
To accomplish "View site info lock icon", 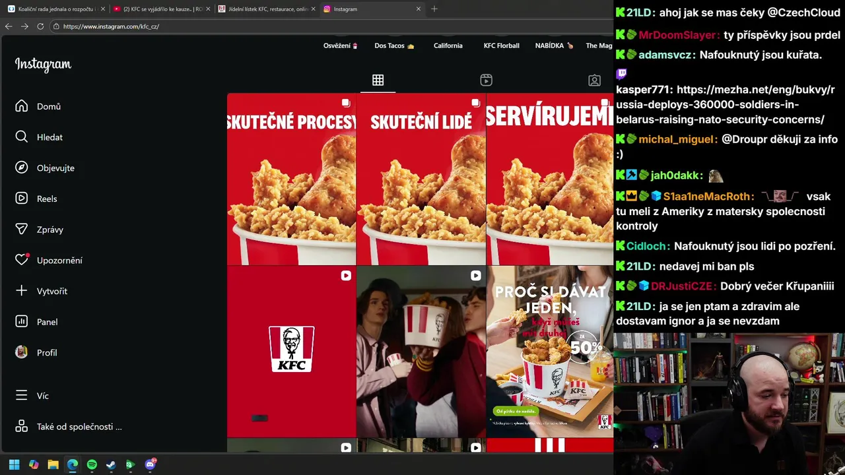I will pyautogui.click(x=56, y=26).
